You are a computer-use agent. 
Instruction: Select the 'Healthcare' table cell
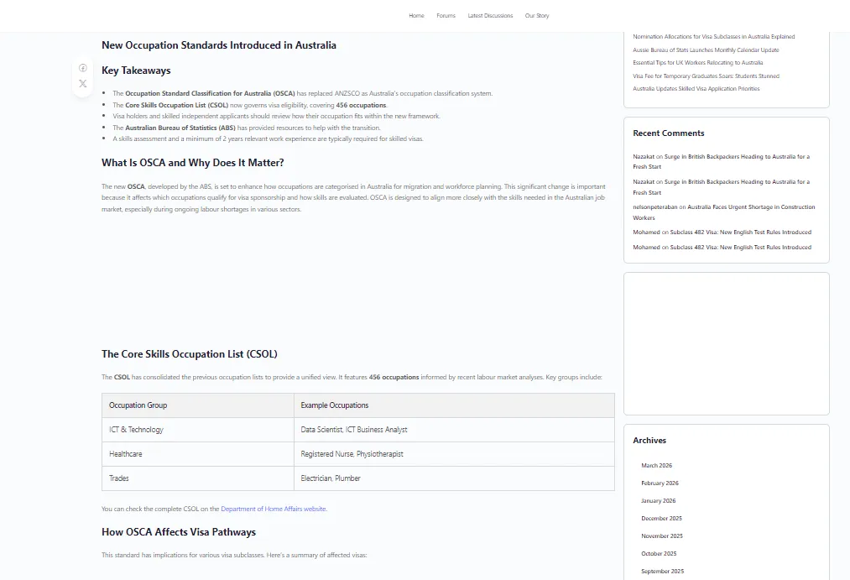pos(198,454)
